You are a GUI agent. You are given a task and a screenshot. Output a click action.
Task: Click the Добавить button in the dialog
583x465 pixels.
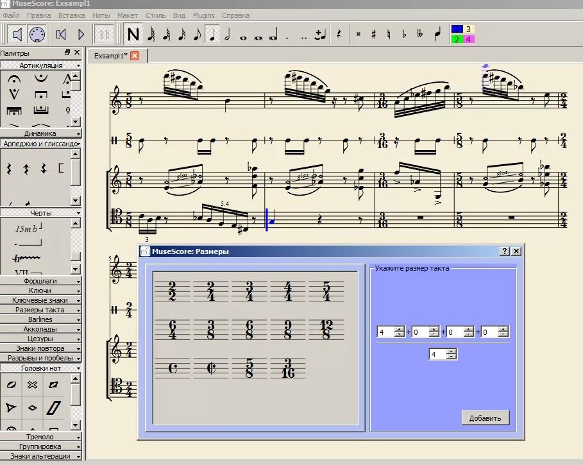[x=485, y=417]
